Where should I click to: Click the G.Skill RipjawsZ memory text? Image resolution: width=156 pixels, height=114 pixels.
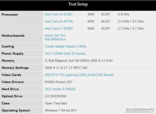[x=79, y=61]
